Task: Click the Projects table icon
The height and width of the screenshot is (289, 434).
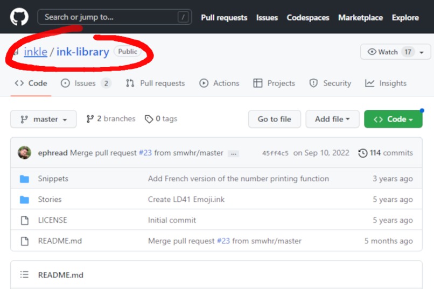Action: 258,83
